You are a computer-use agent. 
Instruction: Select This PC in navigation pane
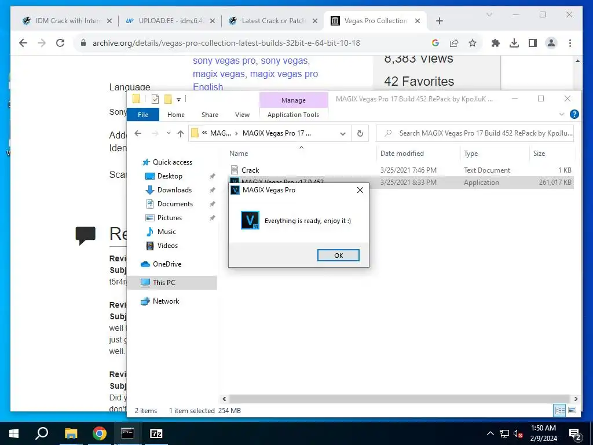(x=164, y=282)
